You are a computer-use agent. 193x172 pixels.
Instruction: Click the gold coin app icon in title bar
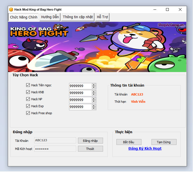click(x=11, y=9)
